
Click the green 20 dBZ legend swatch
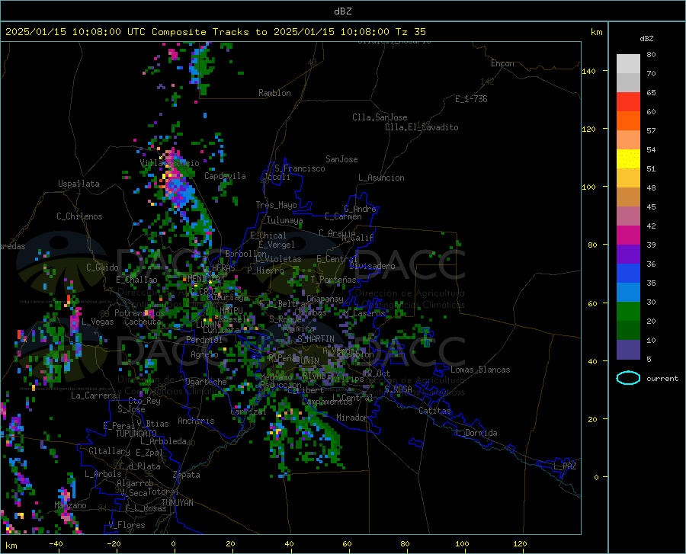point(628,312)
